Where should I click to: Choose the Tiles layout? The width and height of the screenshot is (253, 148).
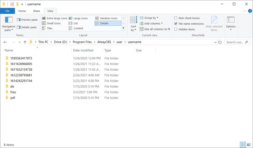click(47, 28)
